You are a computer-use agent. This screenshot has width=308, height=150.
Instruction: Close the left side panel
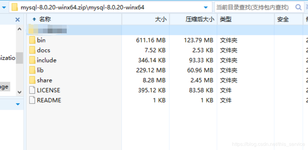(18, 19)
